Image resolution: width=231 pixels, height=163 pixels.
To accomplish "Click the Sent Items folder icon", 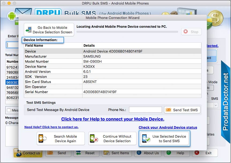I will (107, 153).
